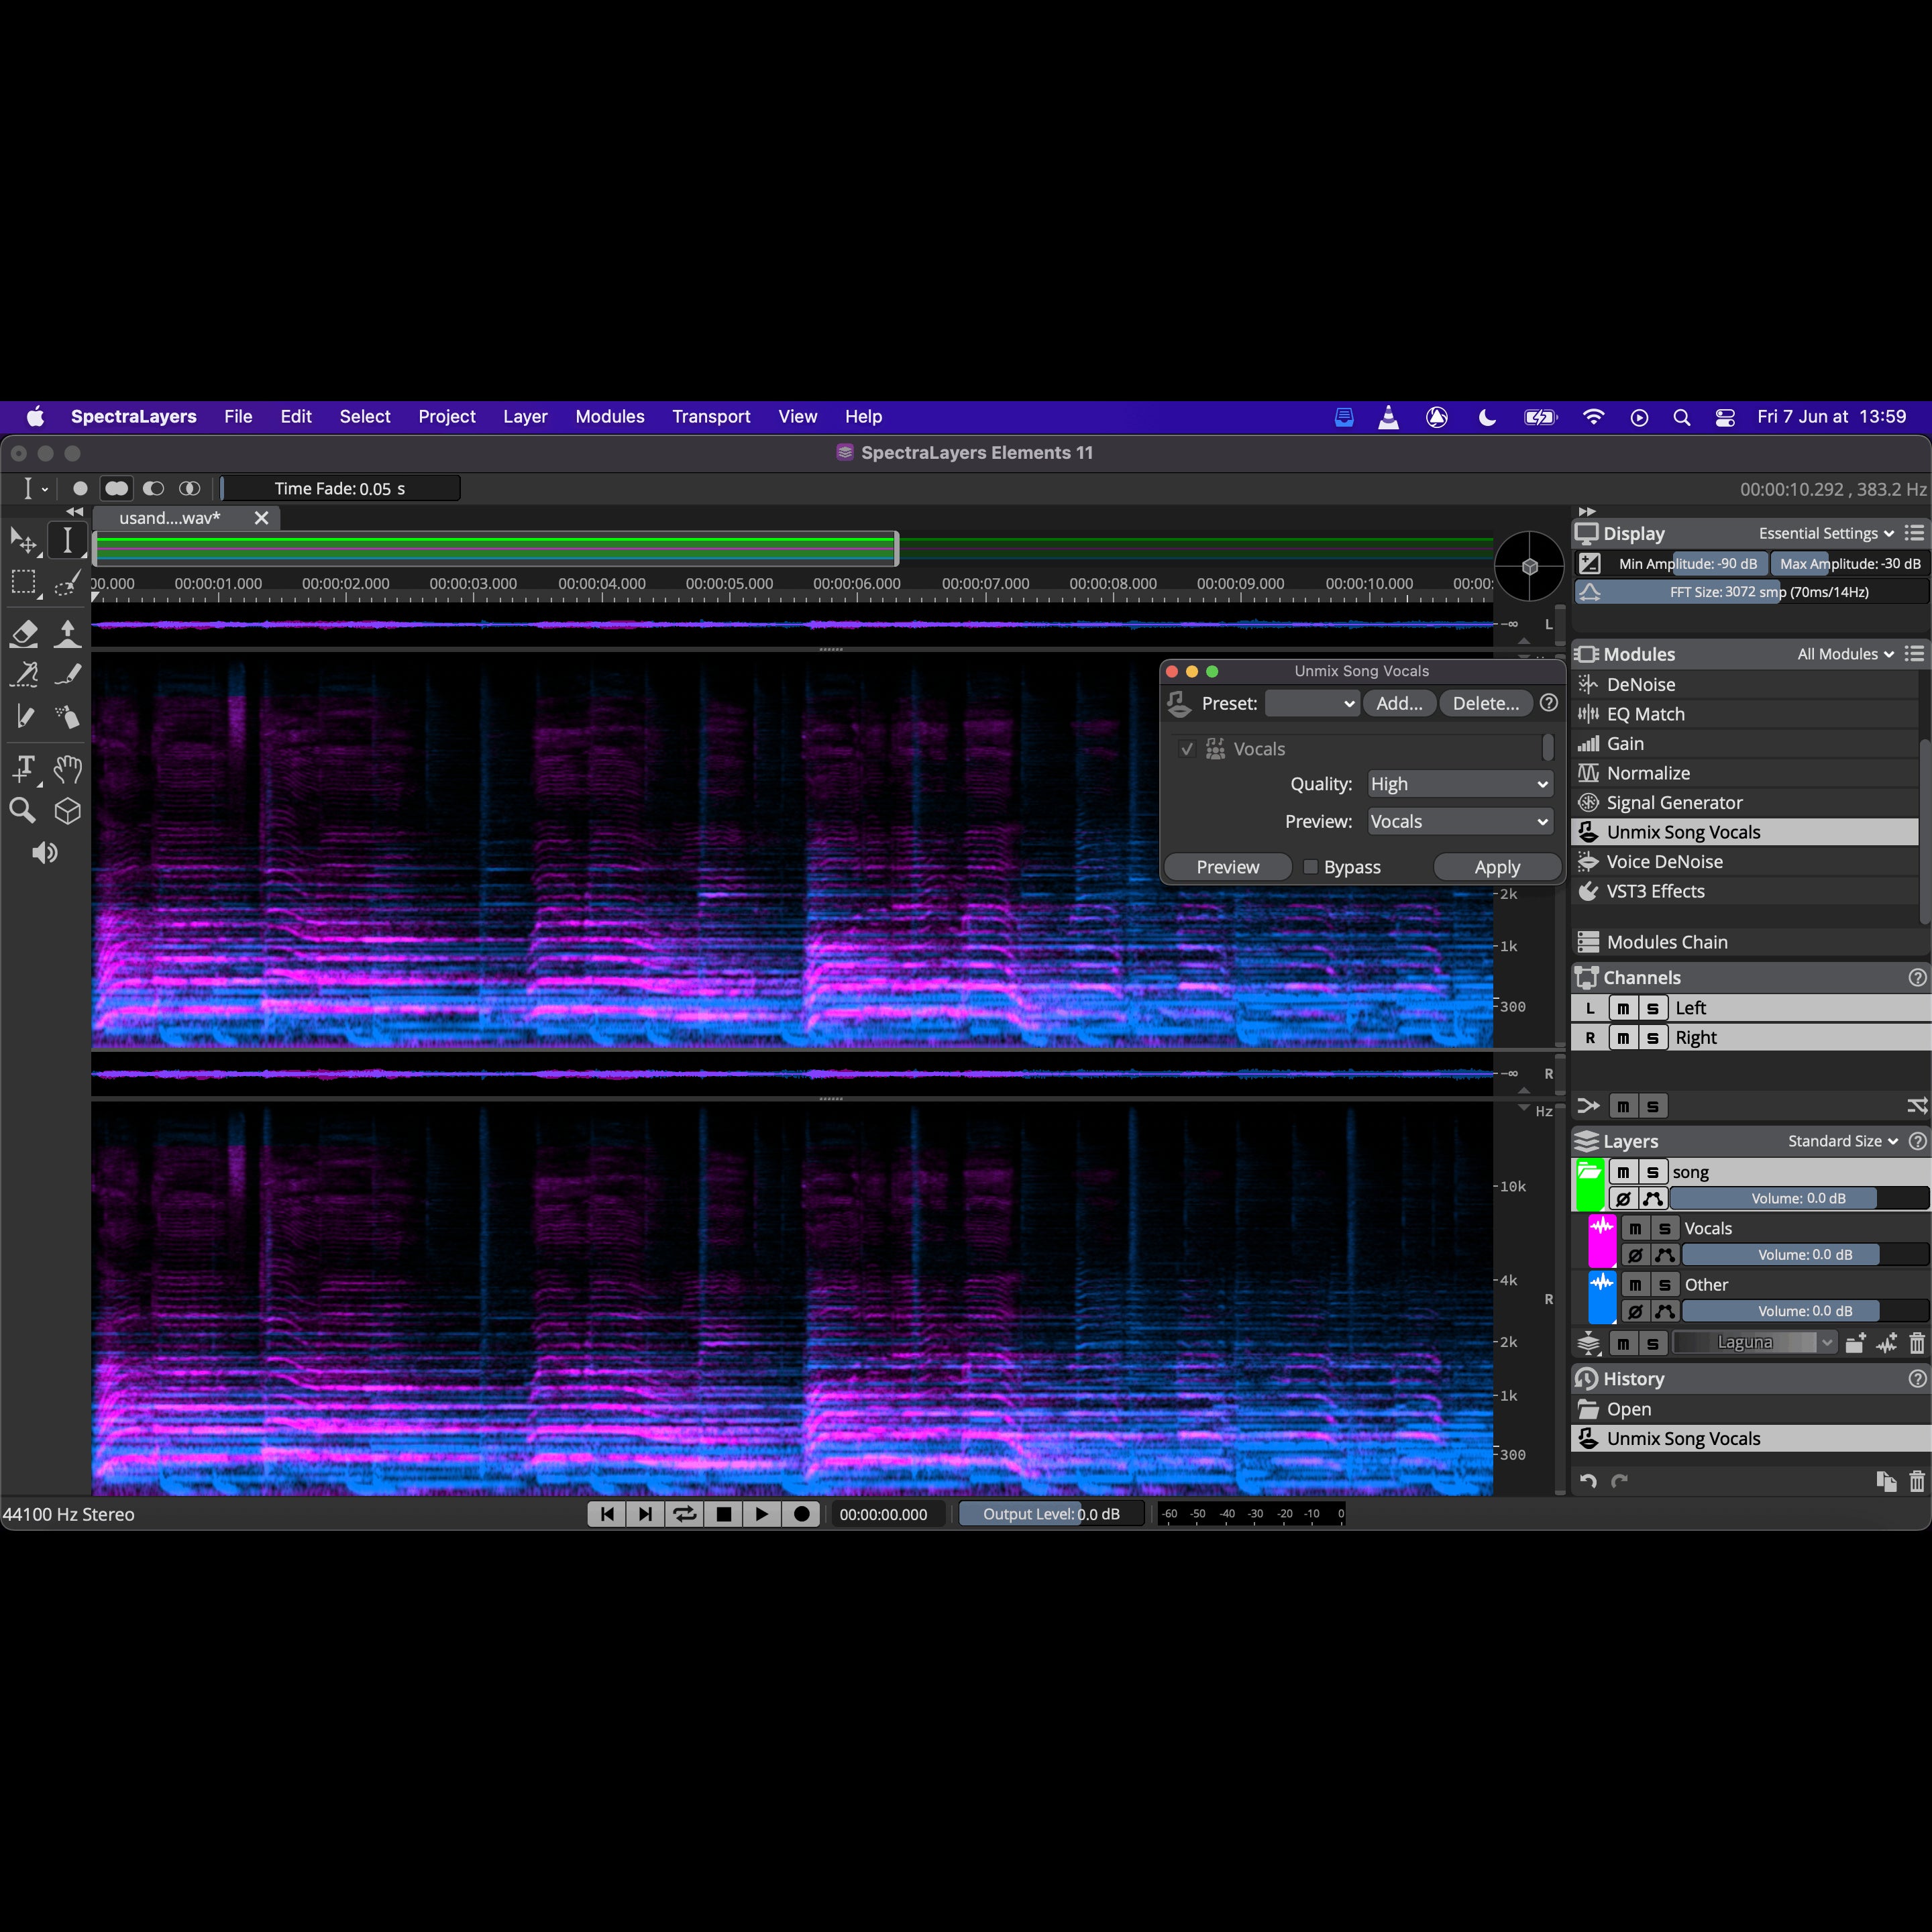The height and width of the screenshot is (1932, 1932).
Task: Click the Apply button
Action: click(x=1497, y=867)
